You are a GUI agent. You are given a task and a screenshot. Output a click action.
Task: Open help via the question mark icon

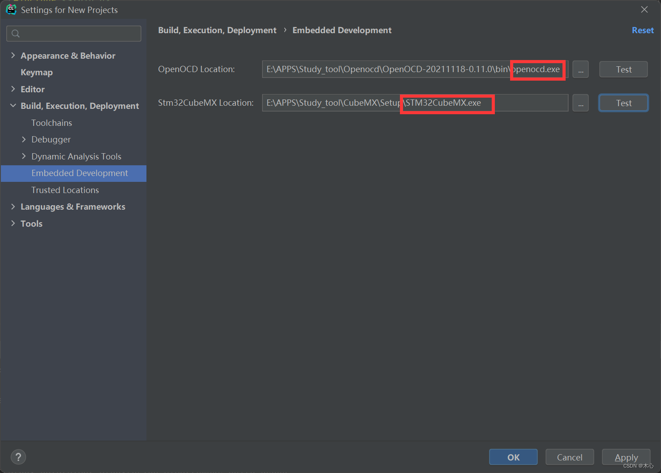click(18, 457)
